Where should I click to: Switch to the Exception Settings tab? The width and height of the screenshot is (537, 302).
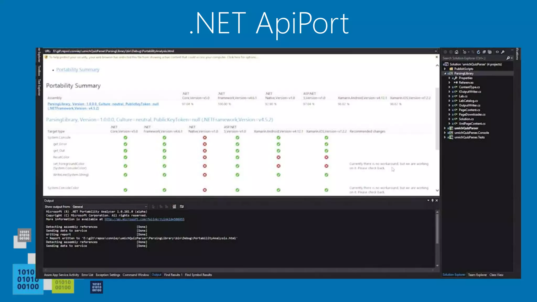(108, 275)
